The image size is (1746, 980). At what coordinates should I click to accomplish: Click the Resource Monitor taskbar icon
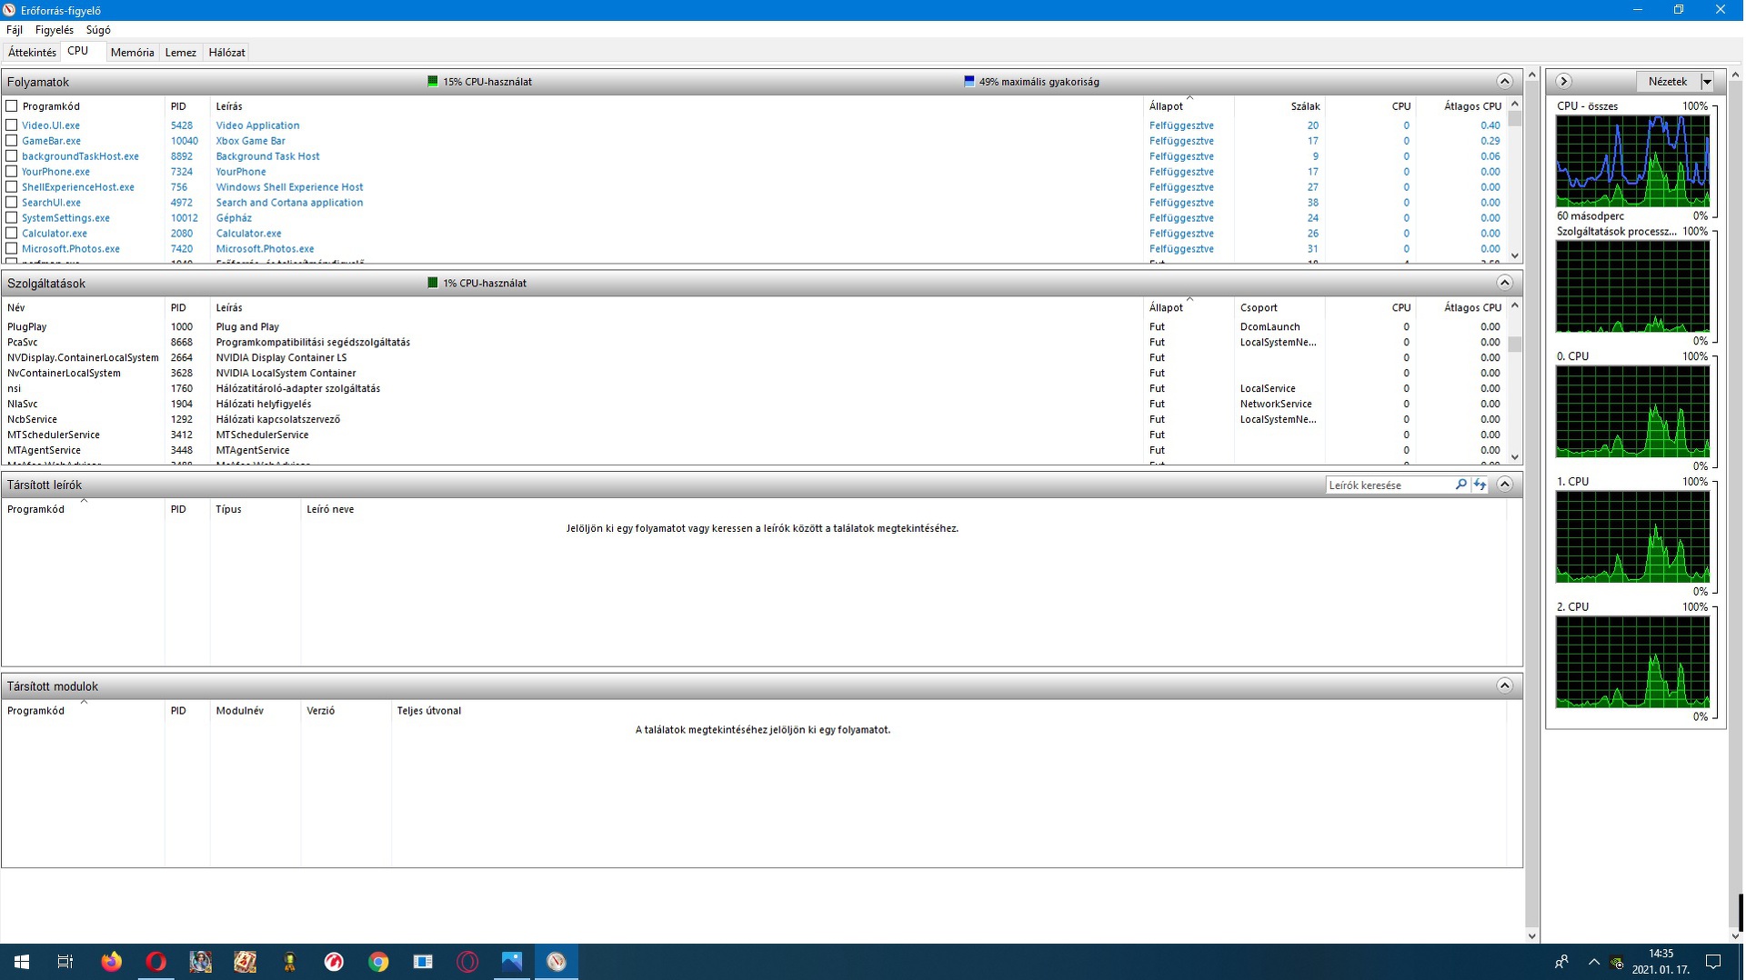557,961
